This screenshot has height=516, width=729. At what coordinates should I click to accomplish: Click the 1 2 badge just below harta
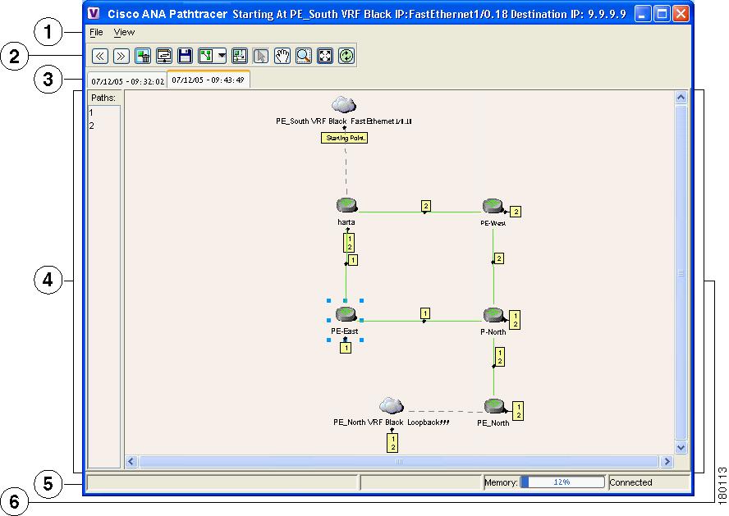point(349,243)
